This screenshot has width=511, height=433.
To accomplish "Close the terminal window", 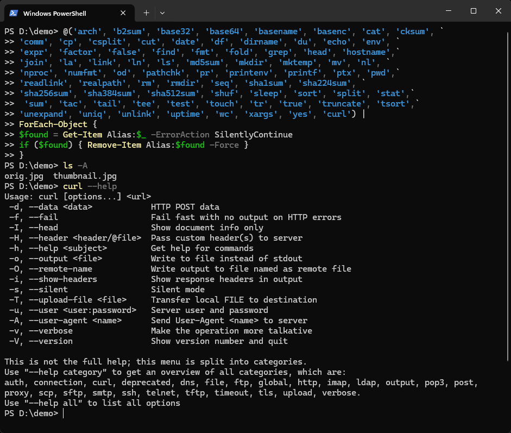I will (x=499, y=11).
